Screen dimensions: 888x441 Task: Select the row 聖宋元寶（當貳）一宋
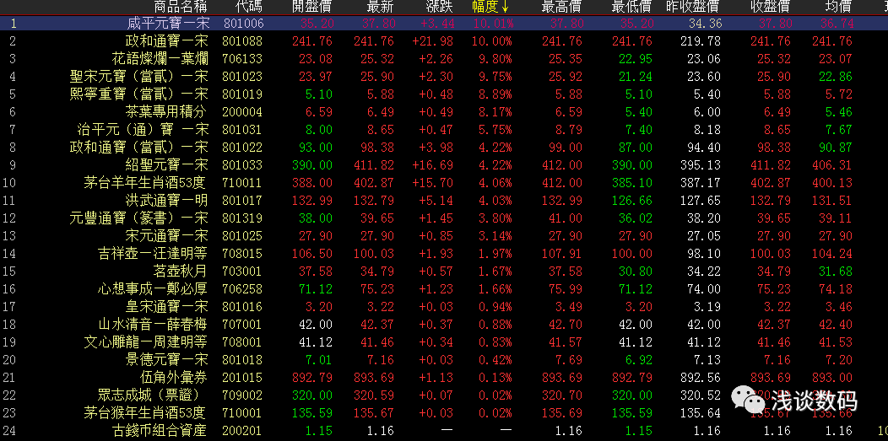pyautogui.click(x=444, y=77)
